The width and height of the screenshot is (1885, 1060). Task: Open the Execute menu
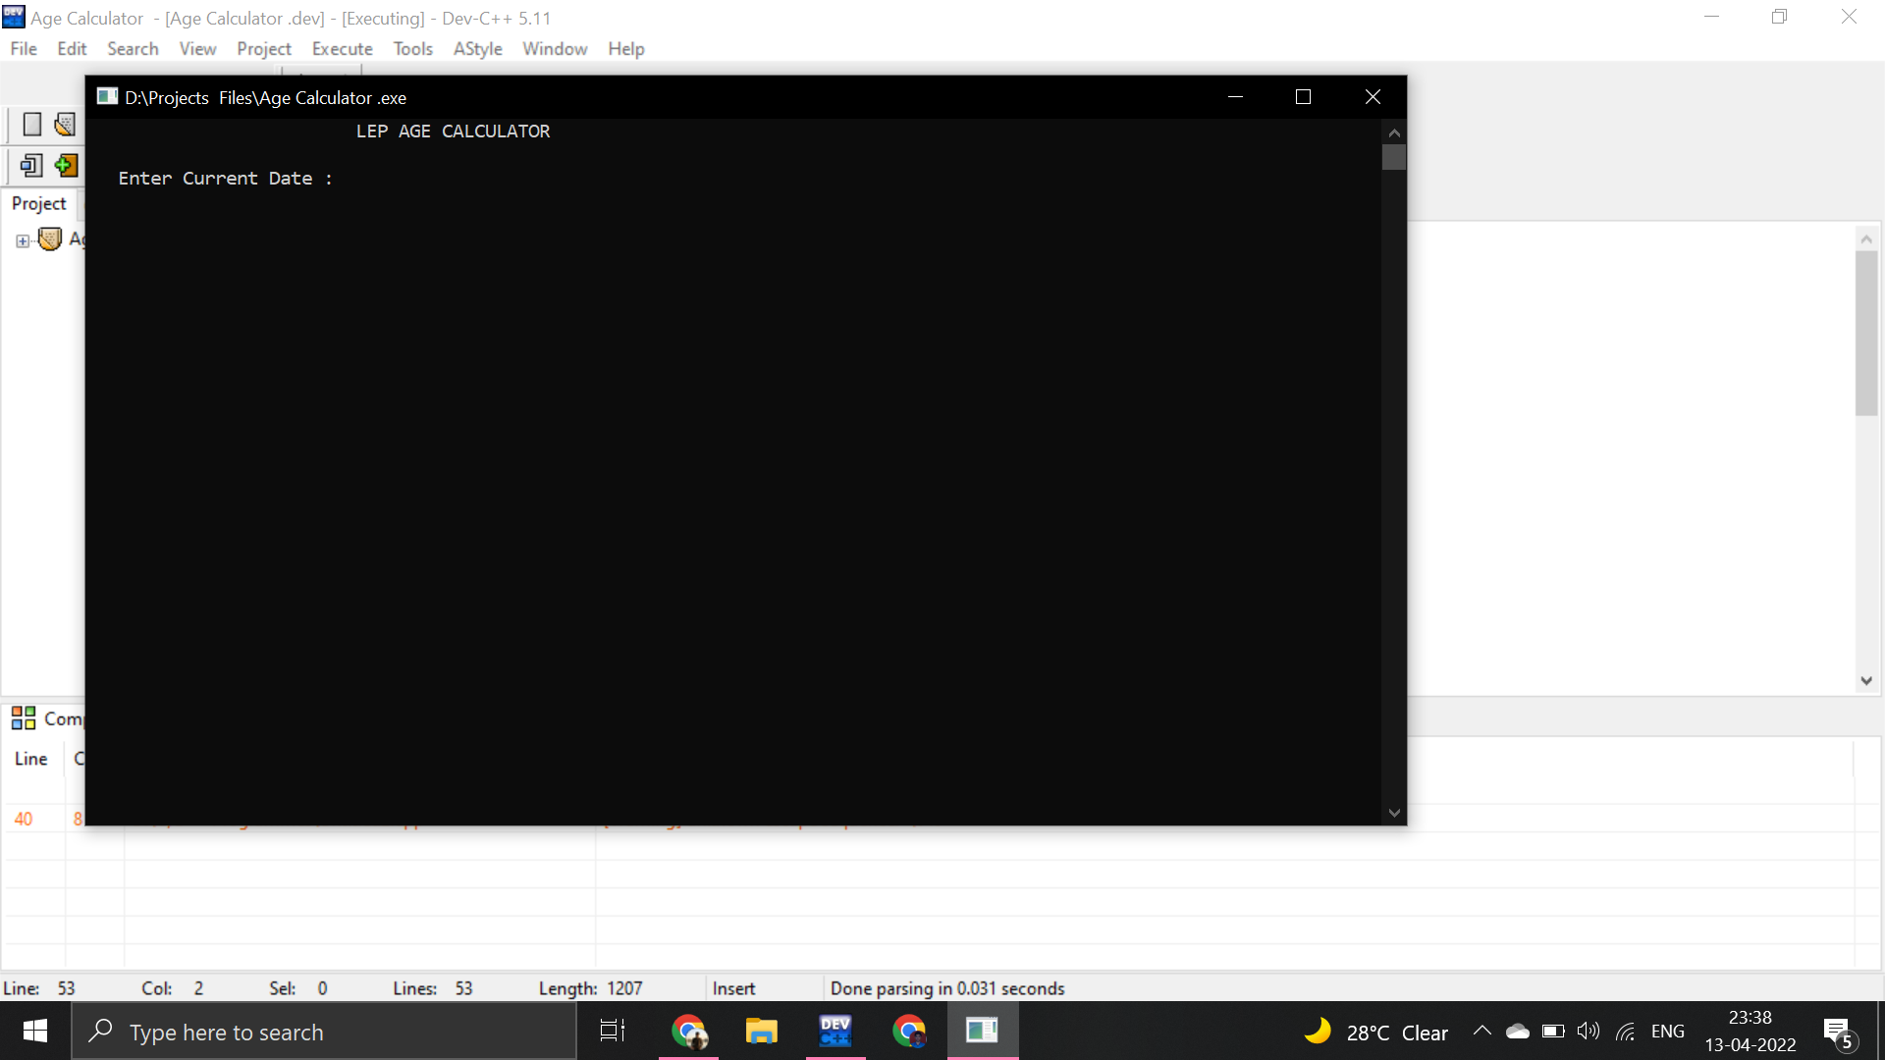click(x=342, y=49)
